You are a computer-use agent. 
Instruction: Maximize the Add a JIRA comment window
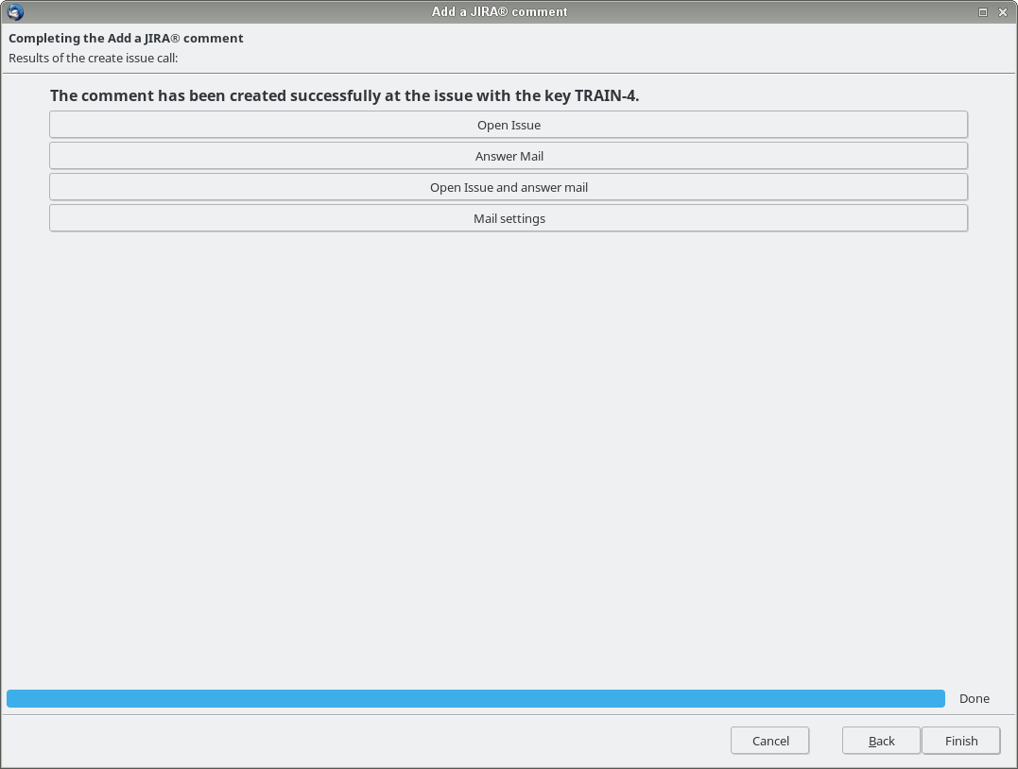983,11
